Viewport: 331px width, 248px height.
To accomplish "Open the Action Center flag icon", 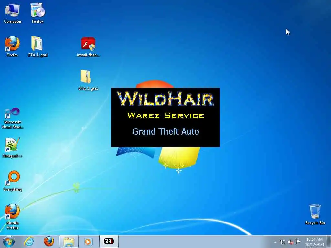I will [298, 242].
